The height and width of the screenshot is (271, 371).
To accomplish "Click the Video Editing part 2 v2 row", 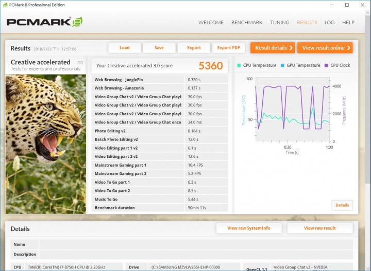I will 160,156.
